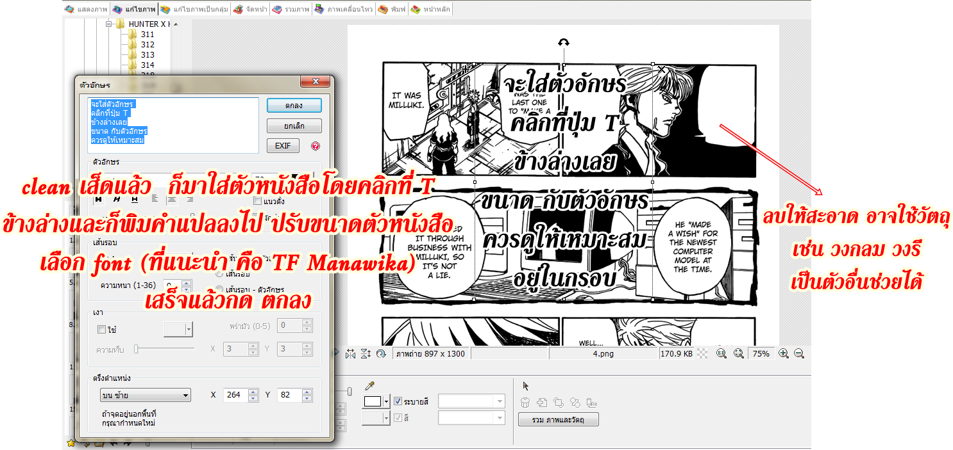The height and width of the screenshot is (450, 953).
Task: Open the dropdown right of ระบายสี checkbox
Action: (471, 401)
